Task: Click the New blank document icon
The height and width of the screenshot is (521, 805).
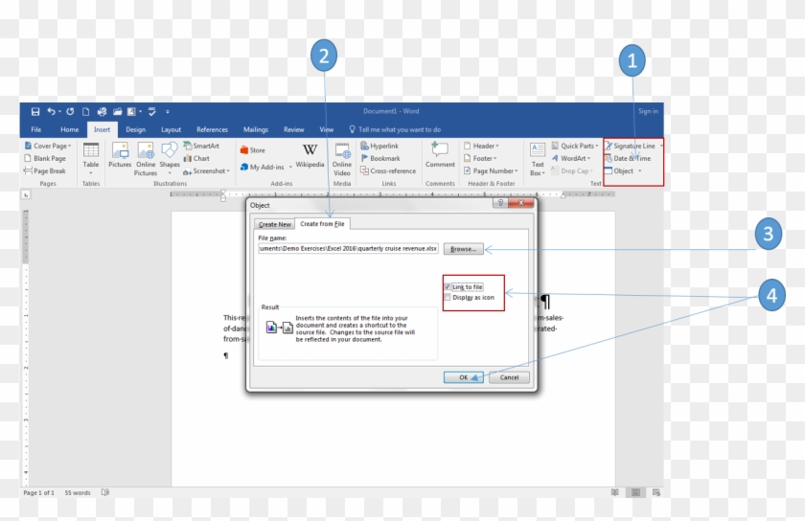Action: coord(85,111)
